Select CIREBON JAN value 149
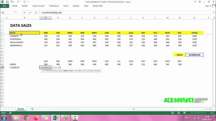Screen dimensions: 216x121 [46, 36]
